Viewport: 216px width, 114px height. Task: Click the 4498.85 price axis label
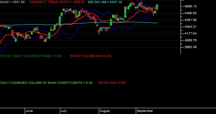(x=190, y=13)
